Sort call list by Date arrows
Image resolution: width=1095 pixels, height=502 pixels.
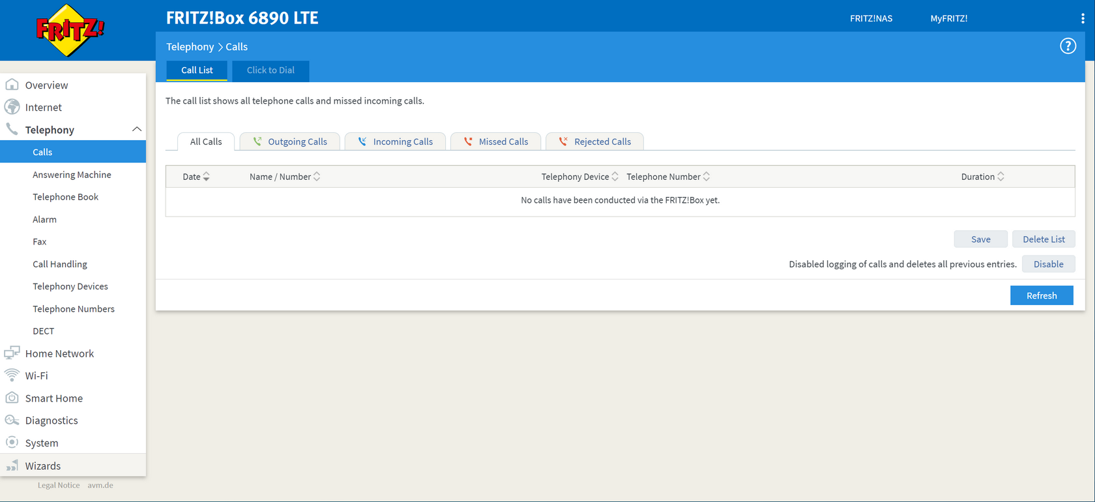[x=207, y=177]
